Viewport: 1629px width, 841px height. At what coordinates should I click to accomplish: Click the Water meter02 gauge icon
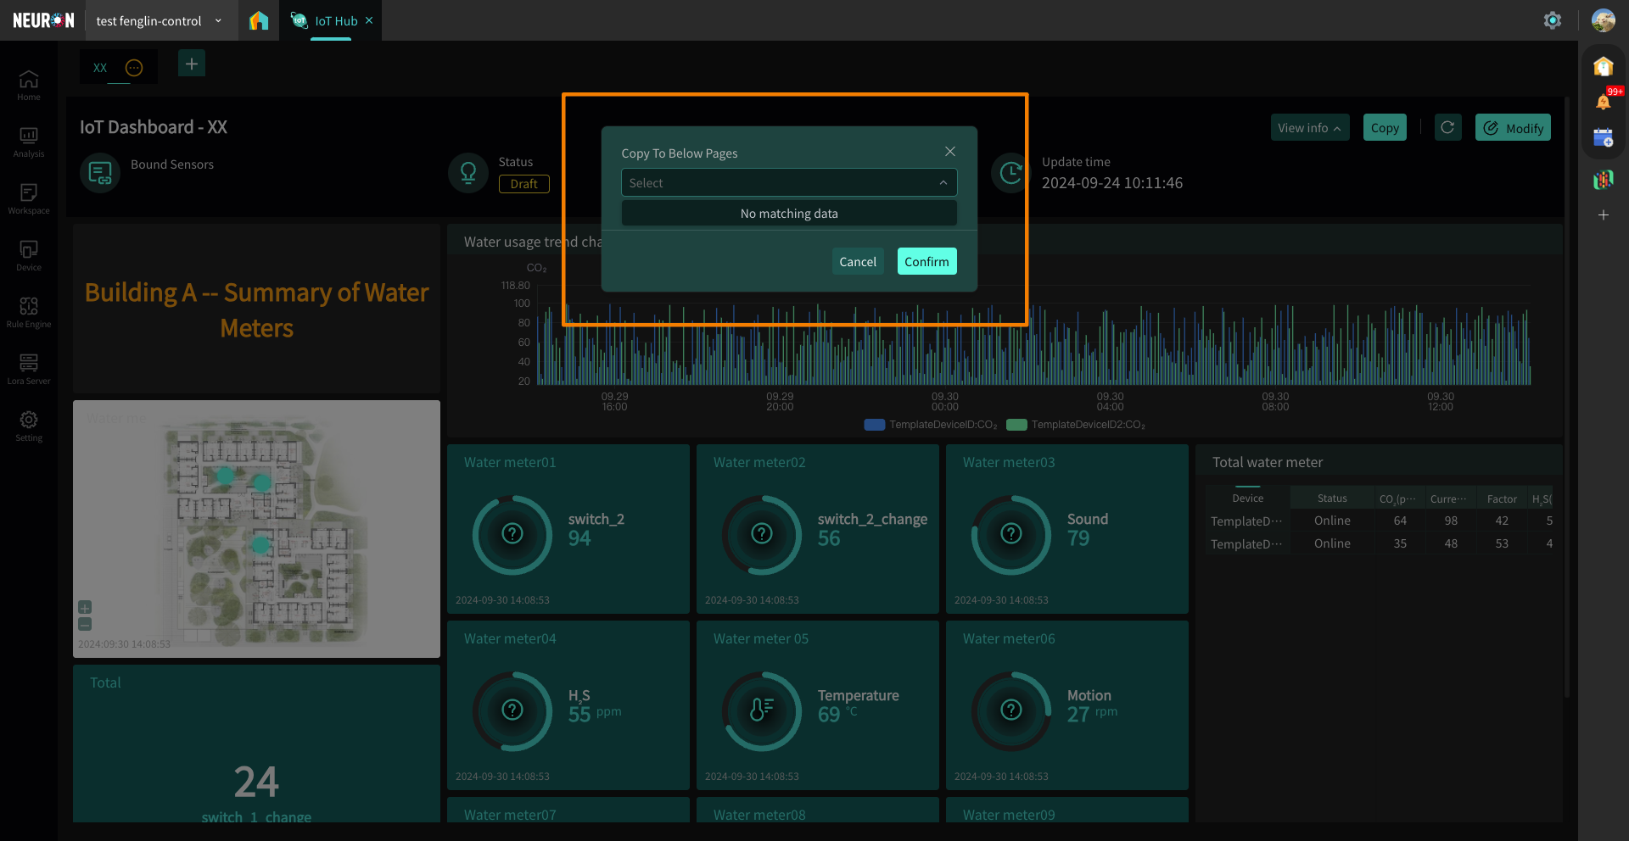762,534
